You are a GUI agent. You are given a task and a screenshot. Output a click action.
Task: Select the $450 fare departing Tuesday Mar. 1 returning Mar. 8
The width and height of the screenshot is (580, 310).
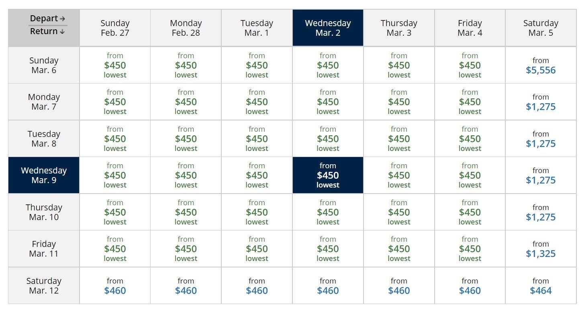pos(257,139)
